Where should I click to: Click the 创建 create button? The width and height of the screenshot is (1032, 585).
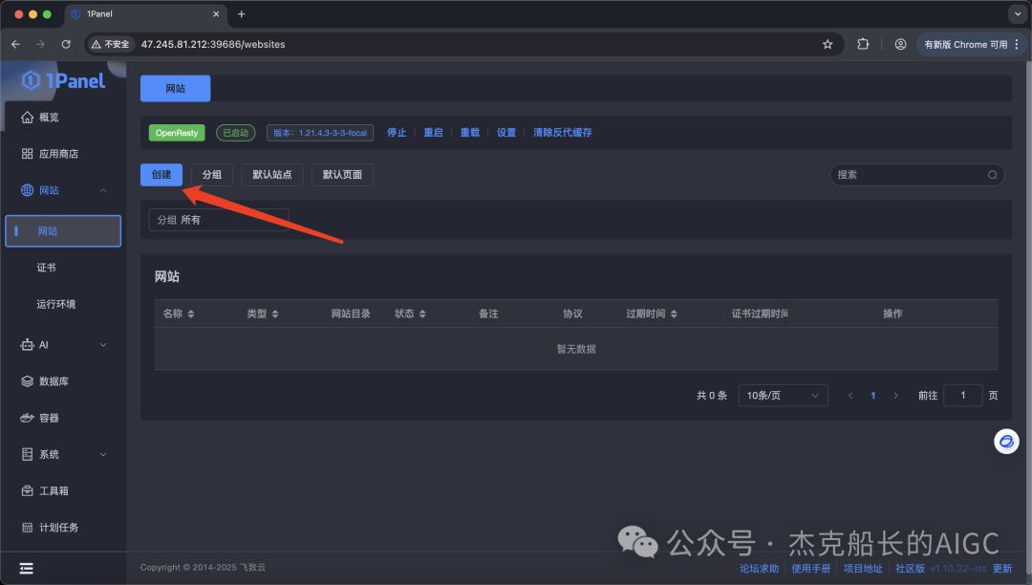tap(161, 174)
